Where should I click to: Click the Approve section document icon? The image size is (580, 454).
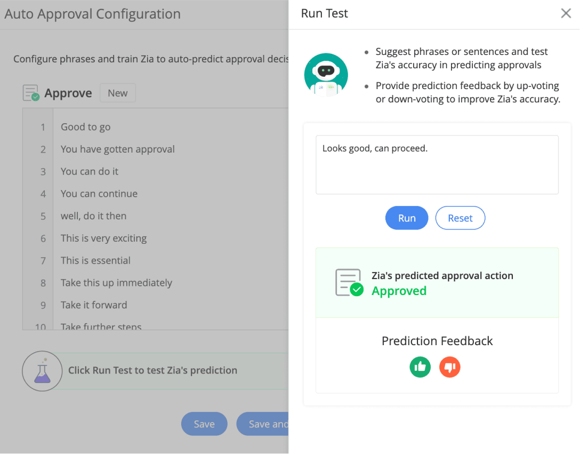[31, 93]
